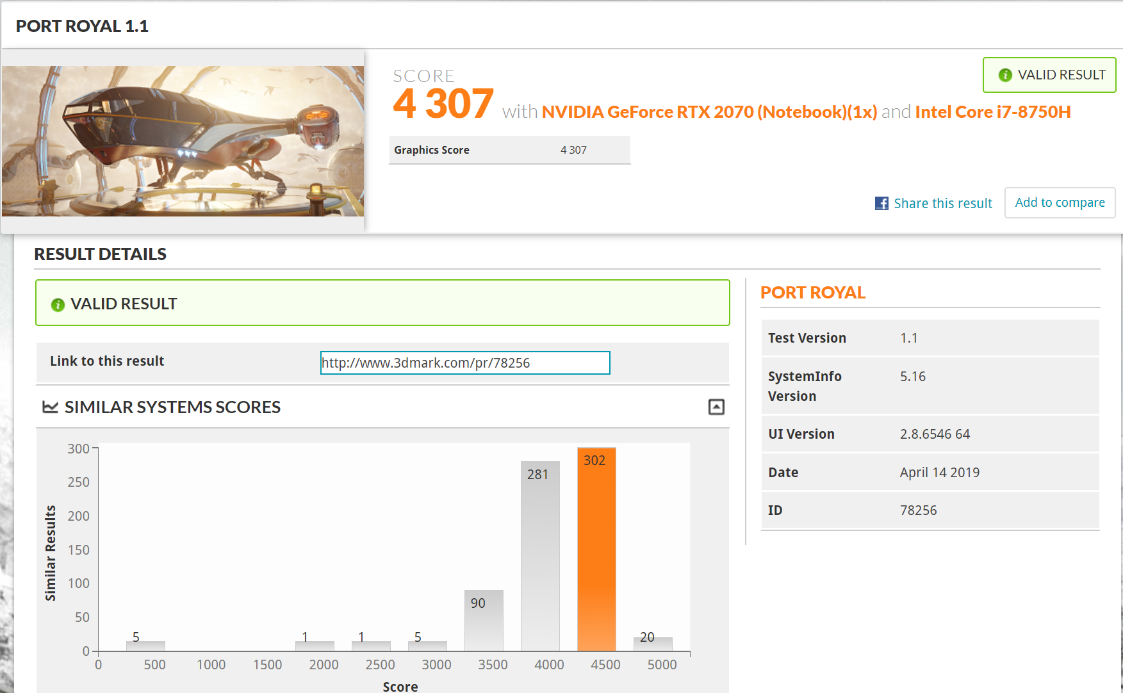Click the chart bar near score 500
1123x693 pixels.
(145, 646)
